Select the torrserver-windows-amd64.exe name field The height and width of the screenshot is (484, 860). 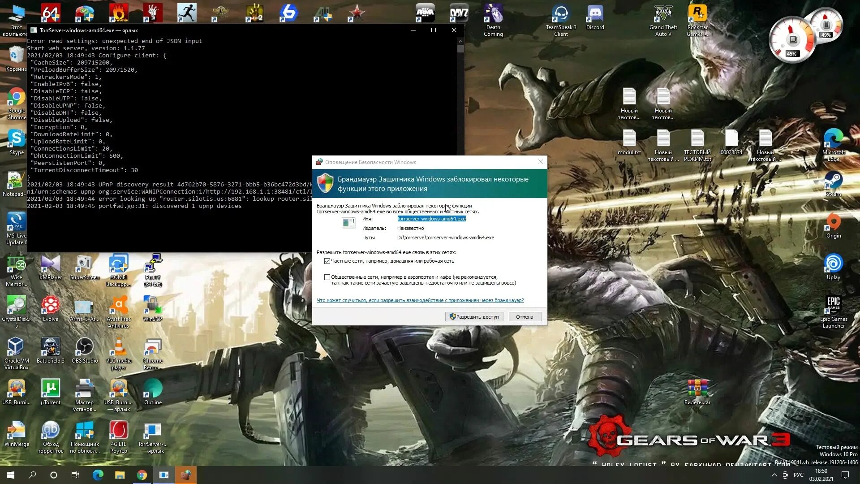(432, 219)
